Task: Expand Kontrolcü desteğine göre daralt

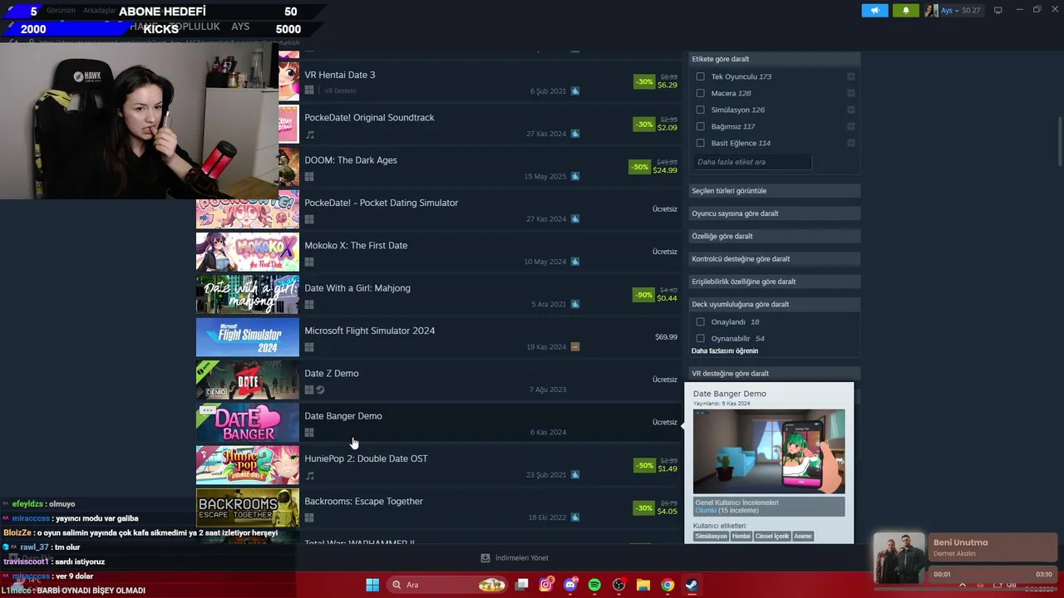Action: [x=774, y=258]
